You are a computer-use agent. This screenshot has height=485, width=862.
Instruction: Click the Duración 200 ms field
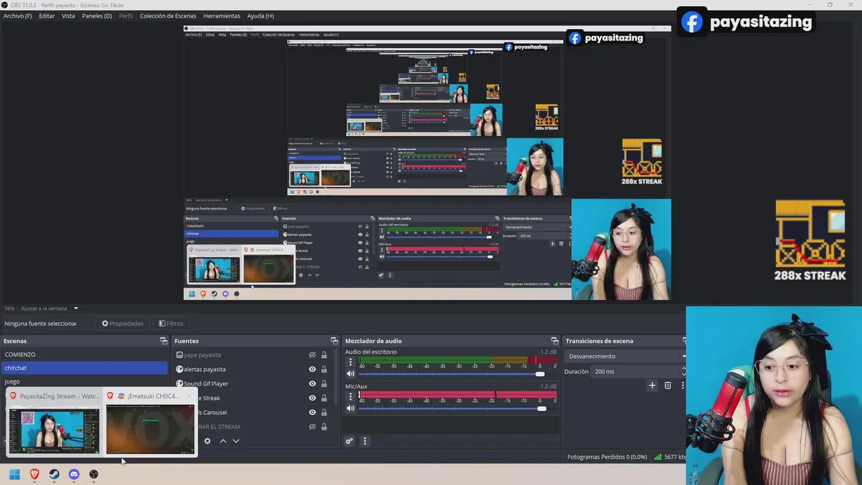click(x=636, y=371)
